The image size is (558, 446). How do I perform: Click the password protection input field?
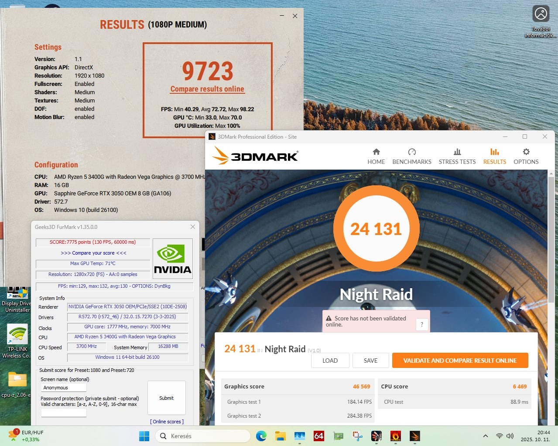point(64,412)
